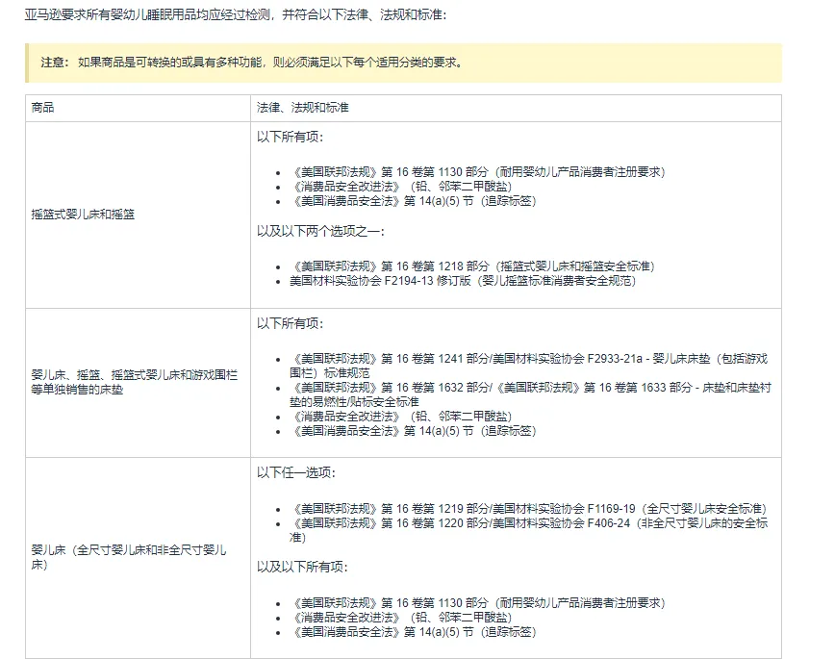Click the 第 1219 部分 F1169-19 full-size crib item
The image size is (835, 659).
point(528,509)
